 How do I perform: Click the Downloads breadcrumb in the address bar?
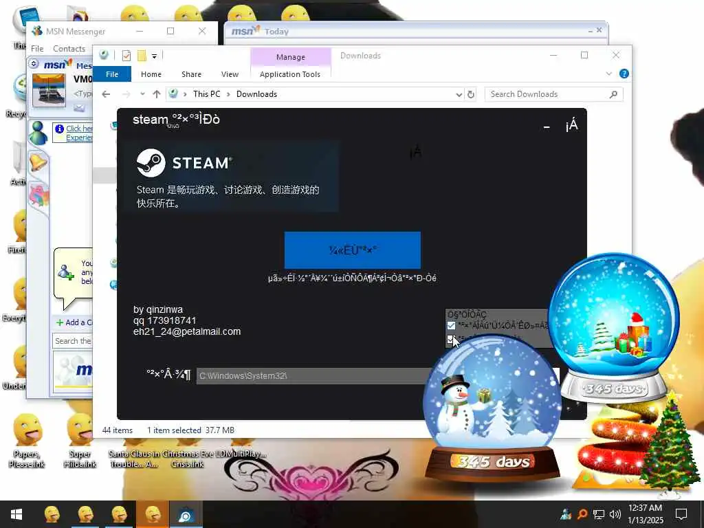[257, 94]
